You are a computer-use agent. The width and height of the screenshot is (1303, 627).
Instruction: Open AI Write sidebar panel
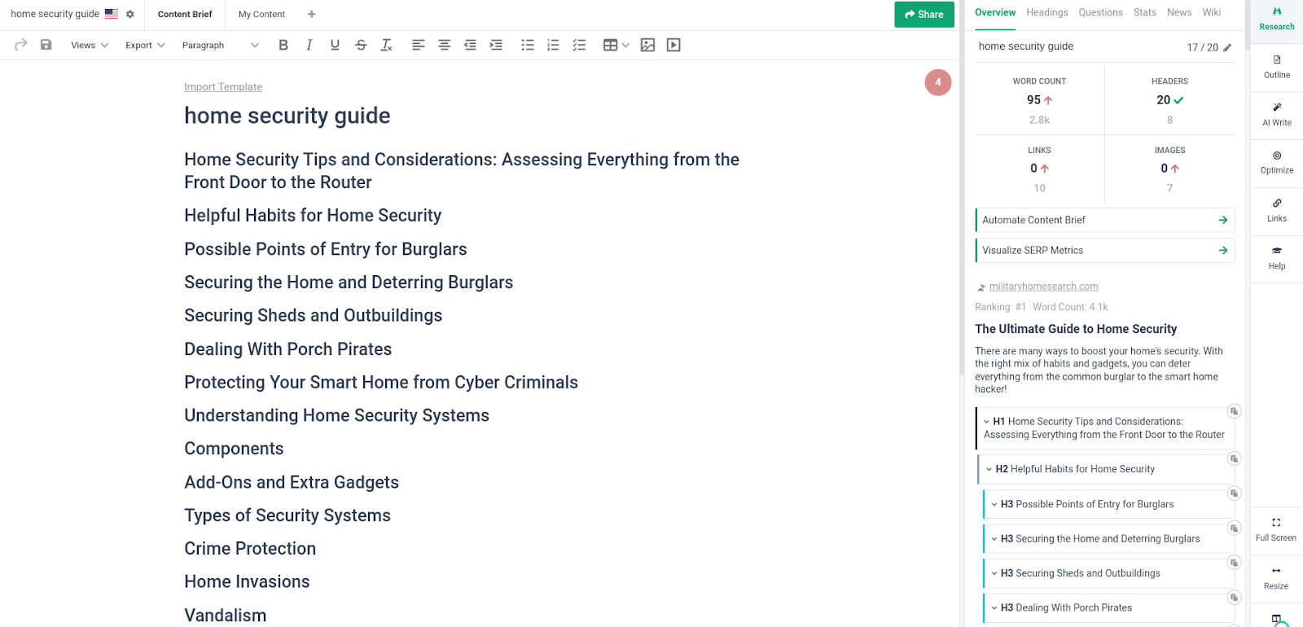coord(1277,115)
